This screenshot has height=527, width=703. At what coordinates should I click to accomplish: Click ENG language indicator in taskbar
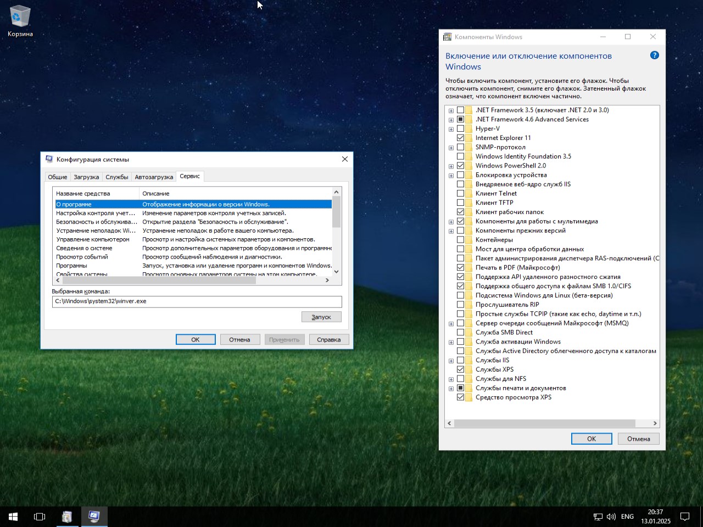pos(627,517)
